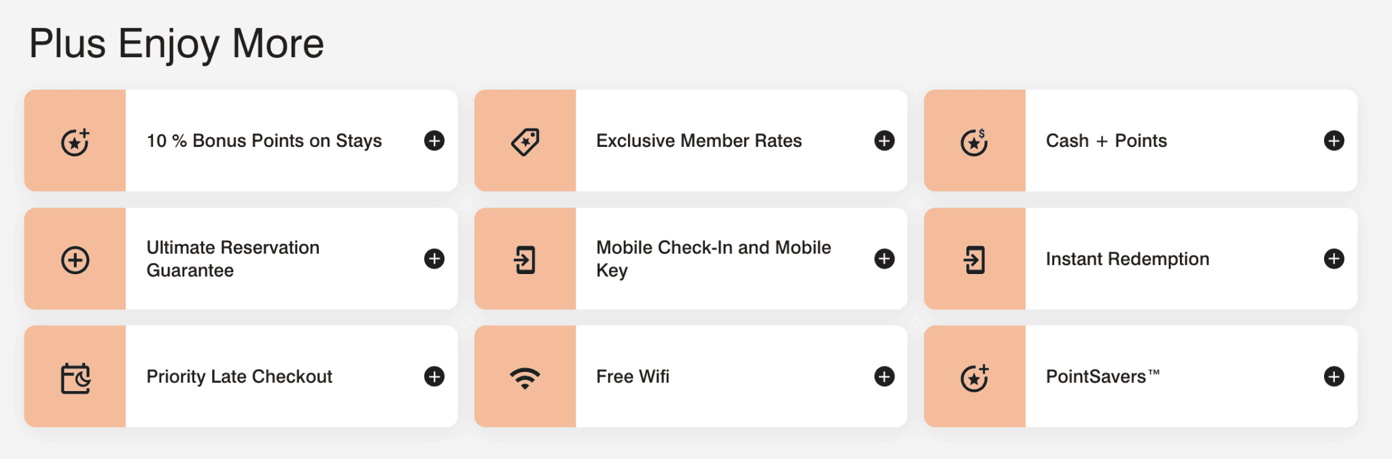1392x459 pixels.
Task: Click the PointSavers star icon
Action: (975, 376)
